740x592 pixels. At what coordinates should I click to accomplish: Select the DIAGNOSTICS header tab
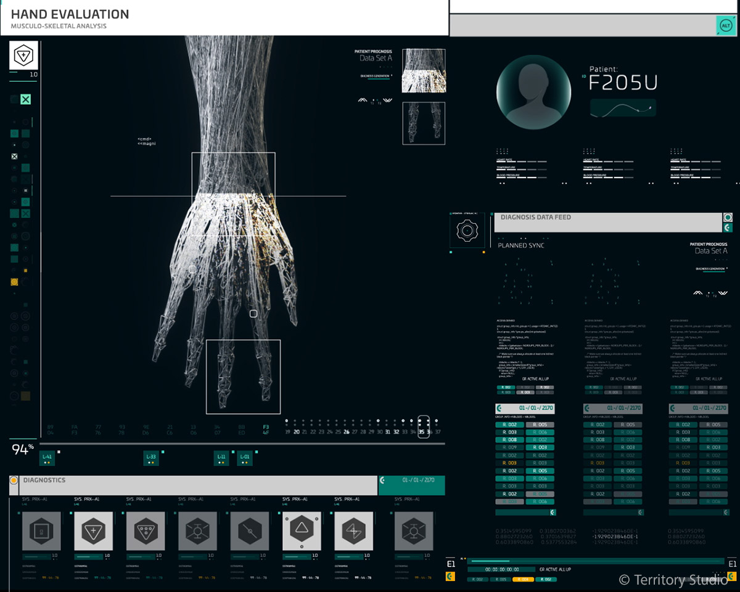pos(198,485)
